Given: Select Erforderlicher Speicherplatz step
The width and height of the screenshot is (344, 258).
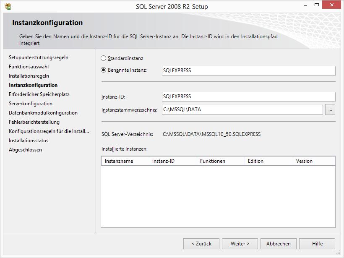Looking at the screenshot, I should click(39, 94).
